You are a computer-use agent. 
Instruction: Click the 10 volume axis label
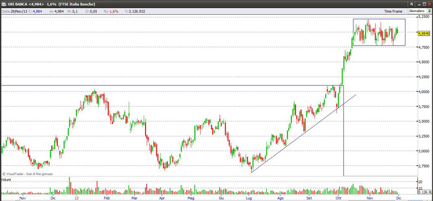tap(421, 189)
